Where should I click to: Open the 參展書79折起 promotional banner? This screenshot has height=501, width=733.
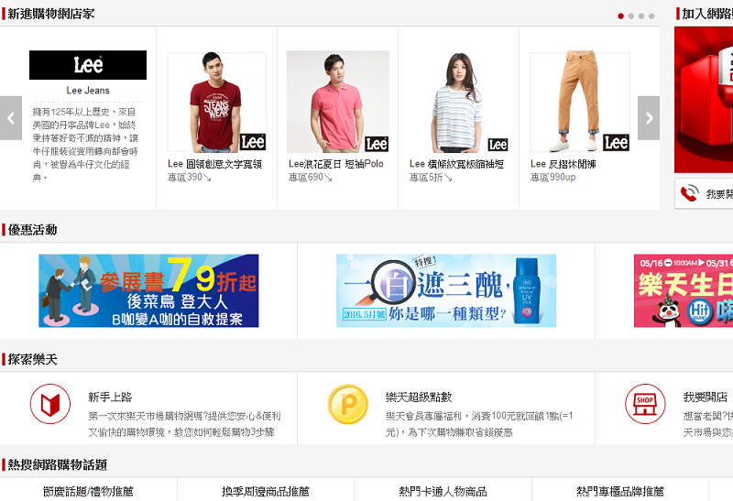click(148, 290)
